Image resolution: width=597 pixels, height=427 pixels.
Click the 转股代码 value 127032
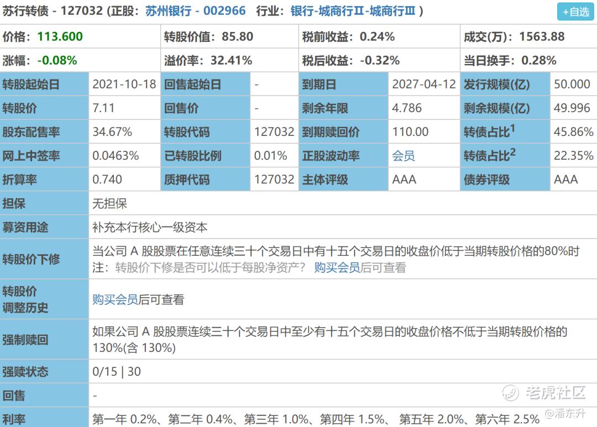tap(274, 131)
